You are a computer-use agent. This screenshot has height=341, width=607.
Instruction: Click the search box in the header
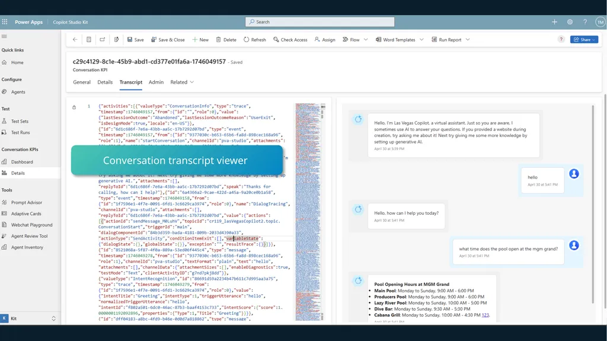point(320,22)
